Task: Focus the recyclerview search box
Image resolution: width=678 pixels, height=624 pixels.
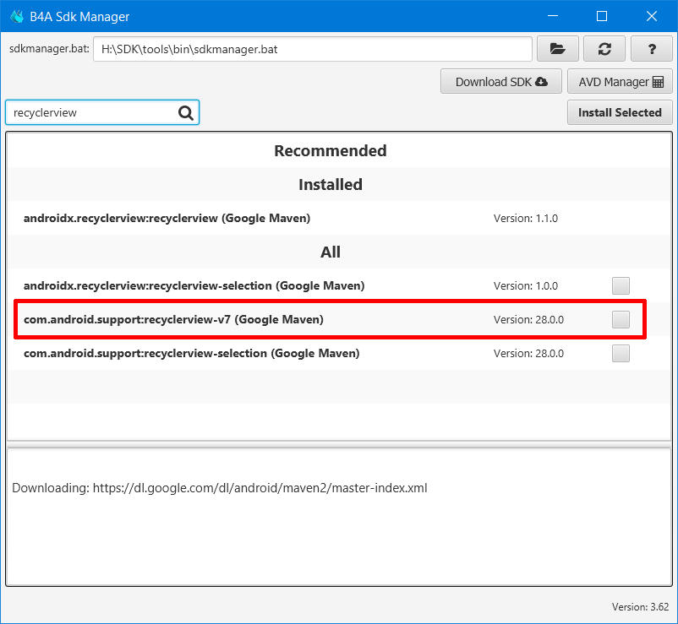Action: click(91, 112)
